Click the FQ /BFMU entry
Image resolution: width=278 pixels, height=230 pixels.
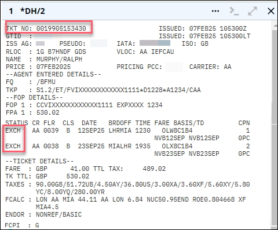[x=31, y=82]
